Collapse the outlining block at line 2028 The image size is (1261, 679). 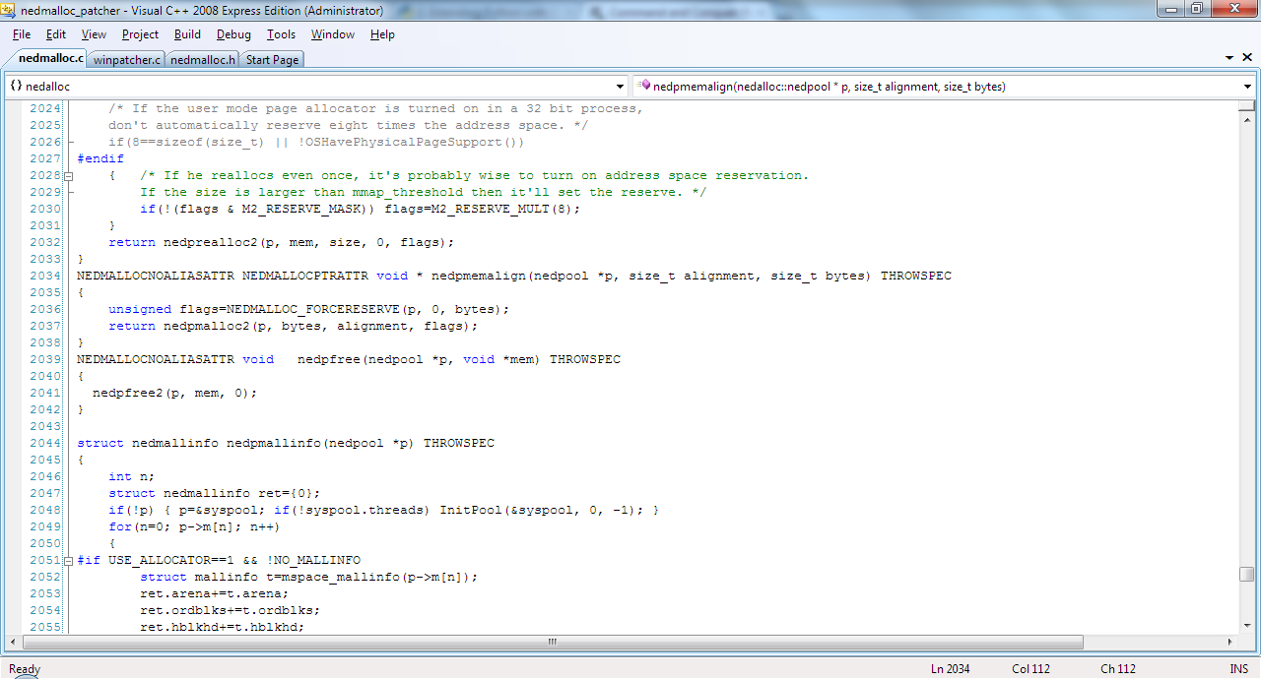pos(69,175)
